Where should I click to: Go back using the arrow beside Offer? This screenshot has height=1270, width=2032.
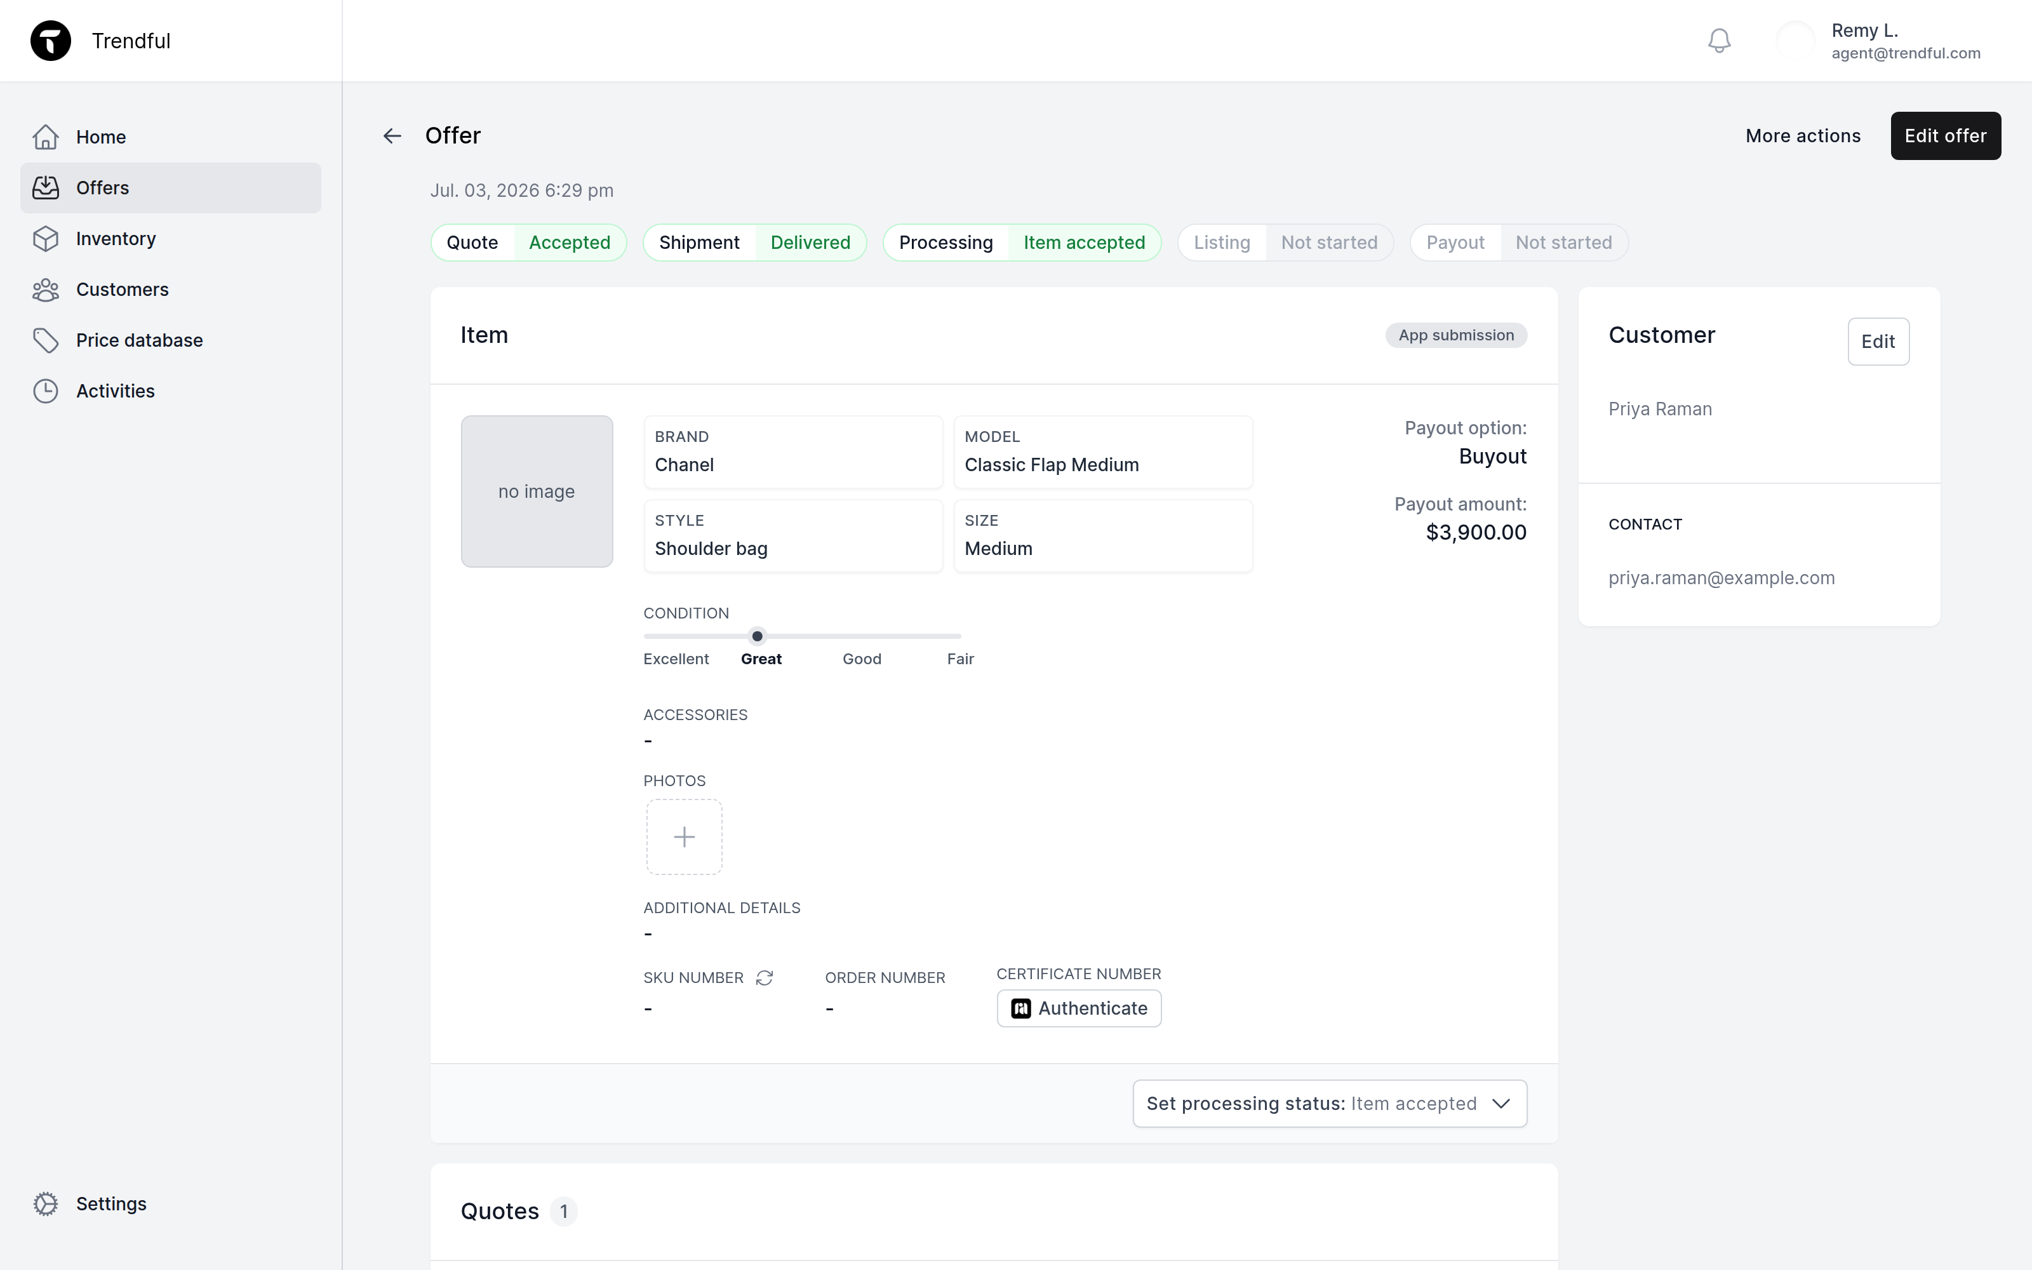[392, 135]
